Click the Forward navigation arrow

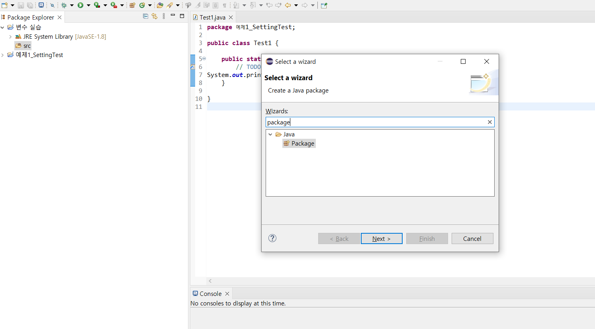pyautogui.click(x=305, y=5)
